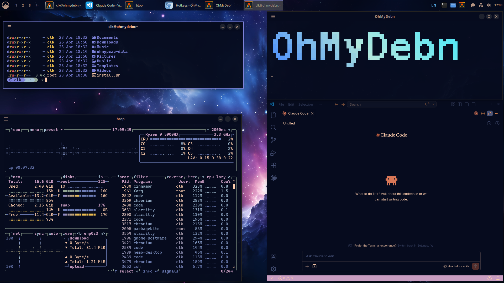The image size is (504, 283).
Task: Open the hamburger menu in clk@ohmydebn terminal
Action: (9, 27)
